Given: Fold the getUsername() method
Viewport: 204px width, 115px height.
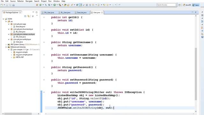Looking at the screenshot, I should pyautogui.click(x=44, y=42).
